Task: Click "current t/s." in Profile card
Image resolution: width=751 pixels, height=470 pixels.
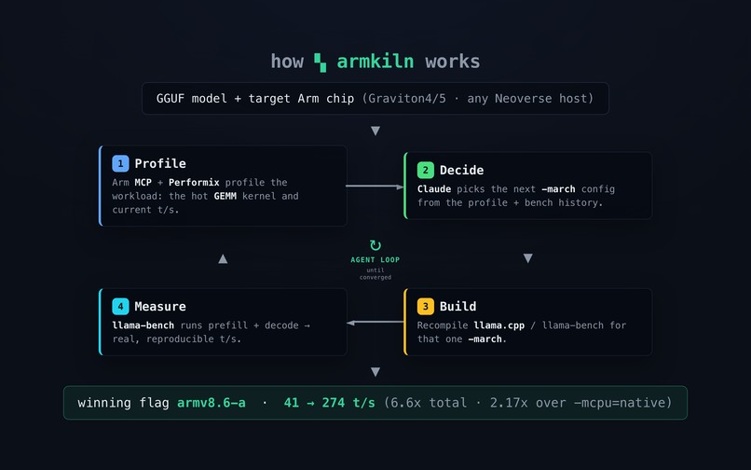Action: [x=145, y=210]
